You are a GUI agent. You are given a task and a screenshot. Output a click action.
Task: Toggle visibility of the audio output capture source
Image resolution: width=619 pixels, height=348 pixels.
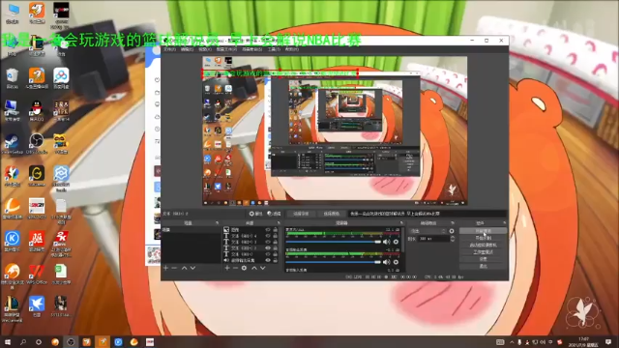[x=268, y=260]
